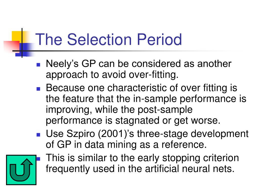Click the bullet marker before "Because one characteristic"
The image size is (259, 194).
point(38,89)
